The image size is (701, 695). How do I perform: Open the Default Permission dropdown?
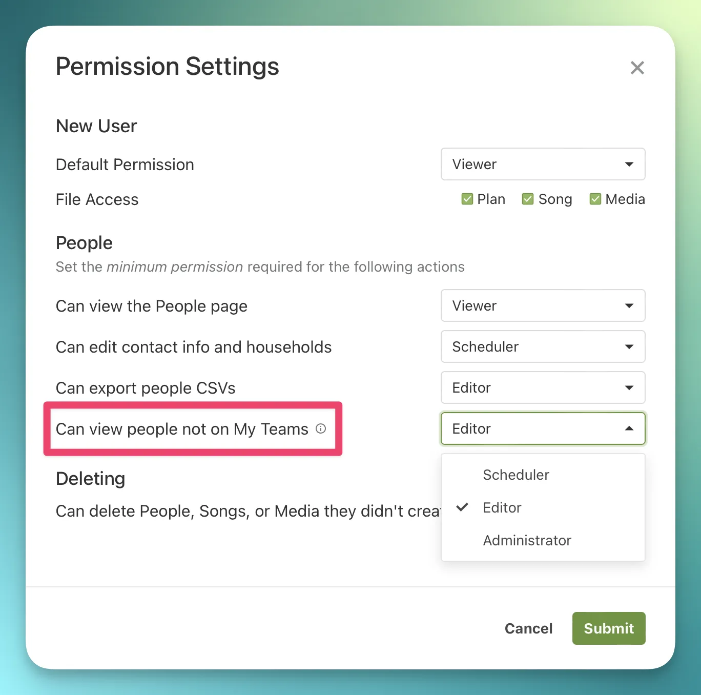coord(543,164)
